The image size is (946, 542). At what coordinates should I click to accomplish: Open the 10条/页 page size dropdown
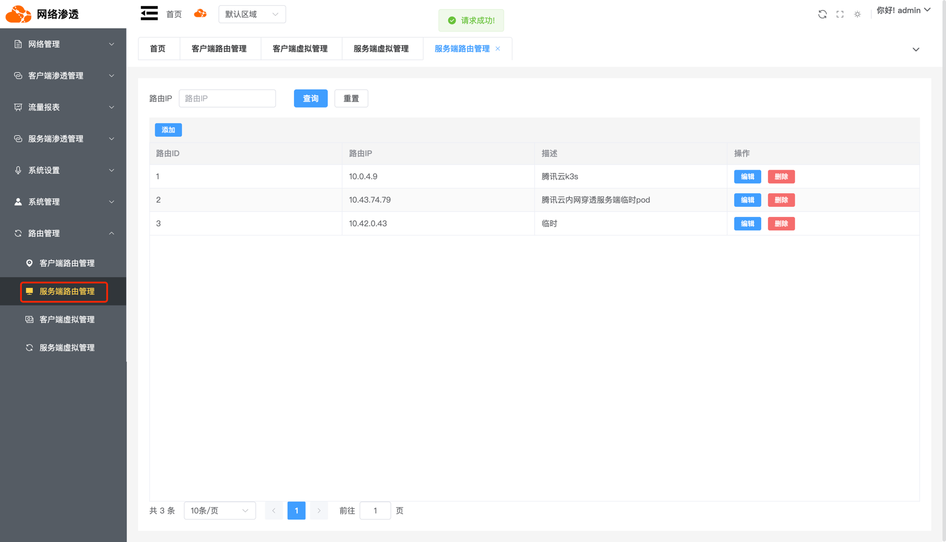point(219,510)
